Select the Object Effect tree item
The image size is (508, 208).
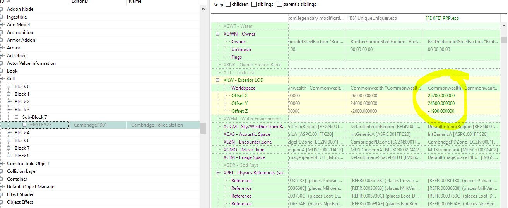(20, 202)
